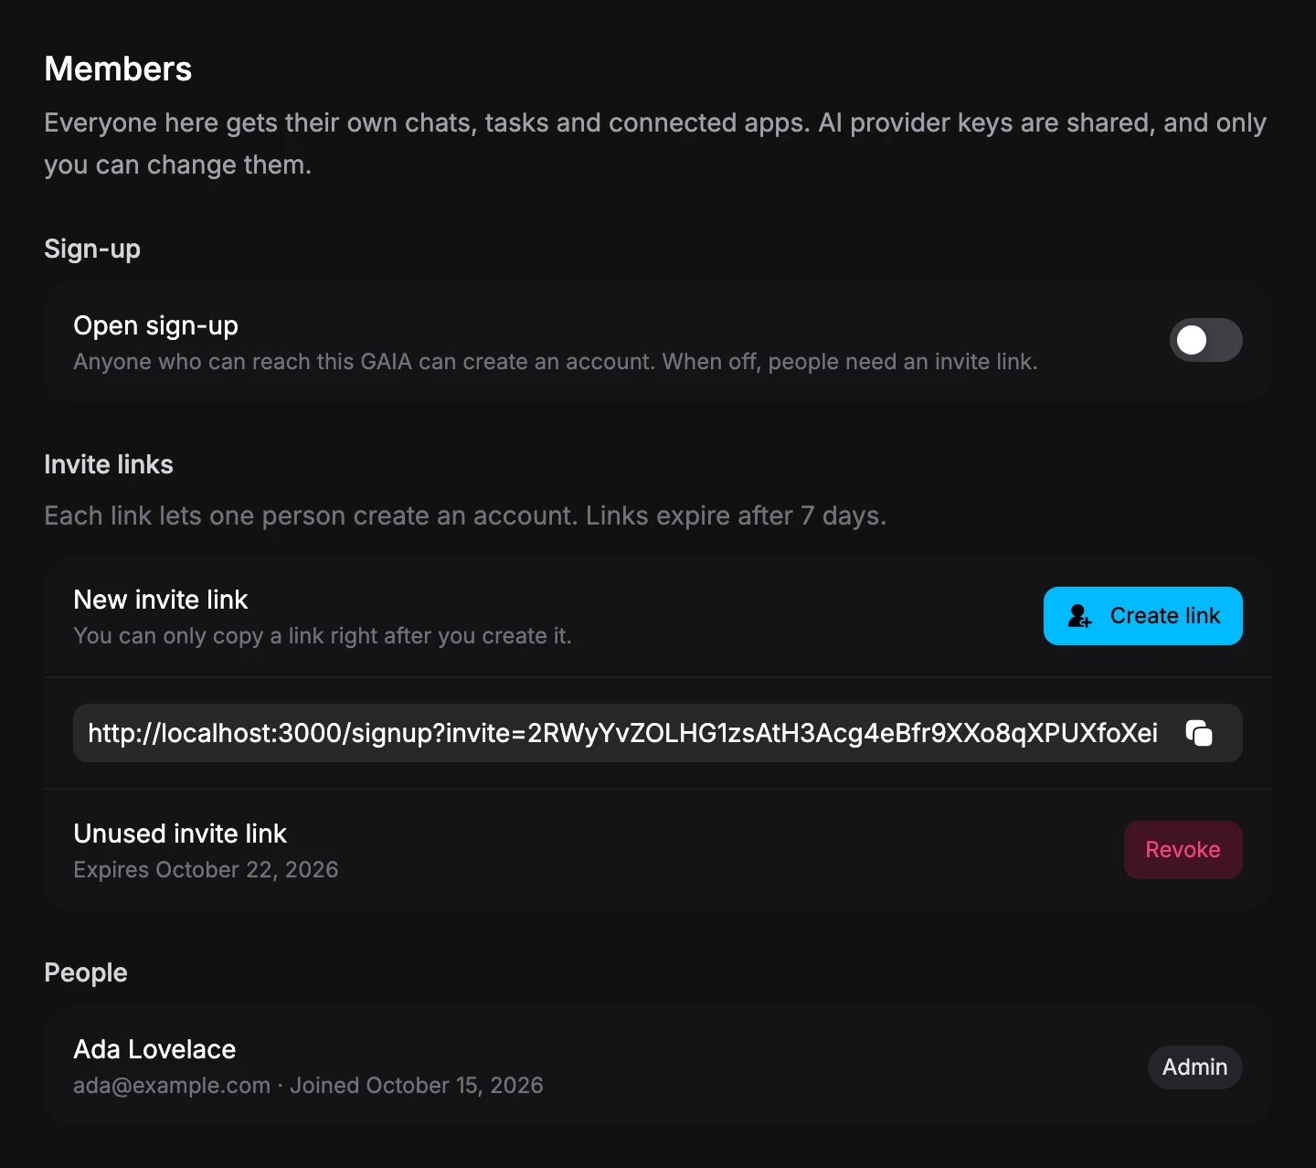Click the New invite link label

pos(161,600)
